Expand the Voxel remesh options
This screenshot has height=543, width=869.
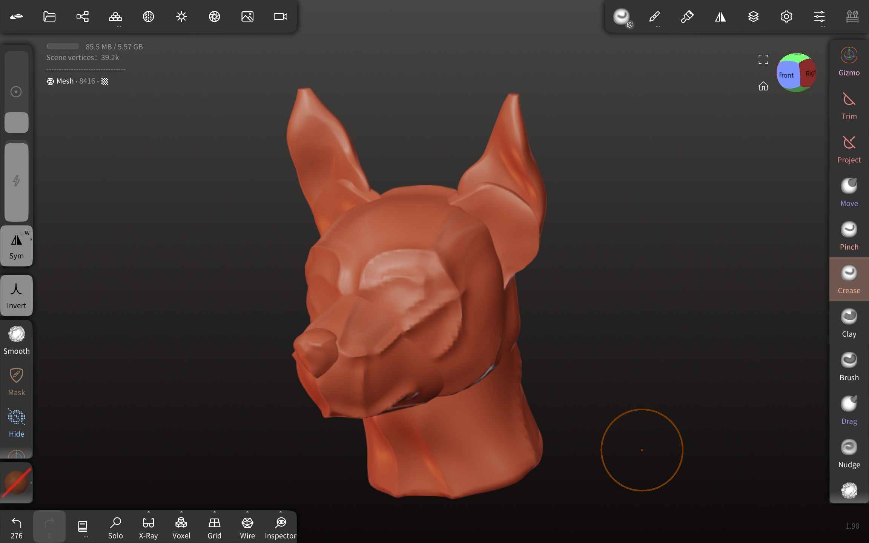click(x=181, y=512)
